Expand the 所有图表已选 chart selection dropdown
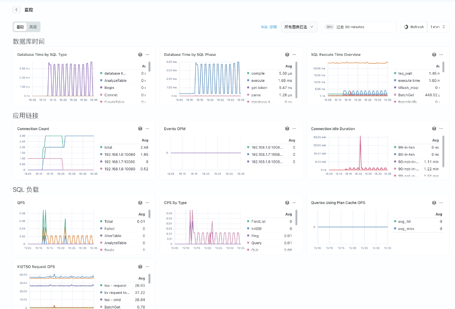The image size is (455, 309). coord(299,27)
